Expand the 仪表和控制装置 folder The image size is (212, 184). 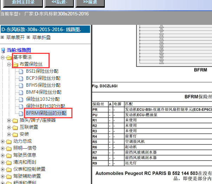pos(2,169)
